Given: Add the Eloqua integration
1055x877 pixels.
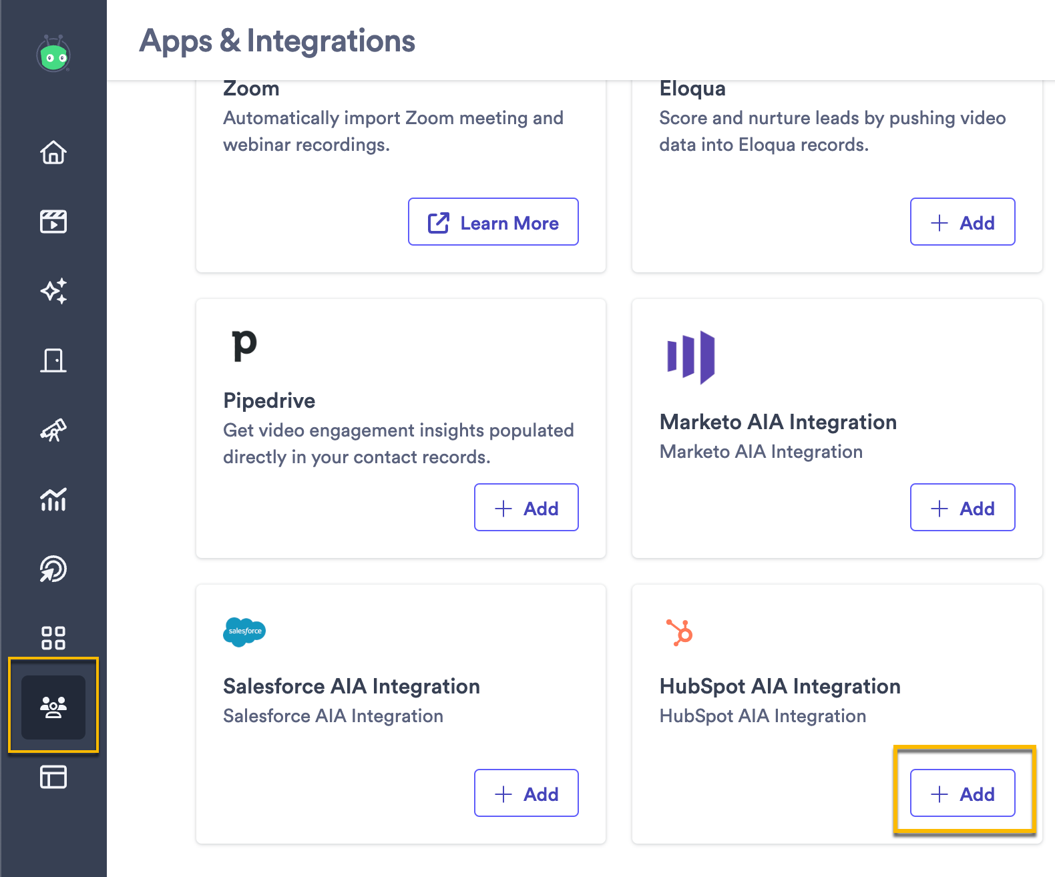Looking at the screenshot, I should [963, 222].
